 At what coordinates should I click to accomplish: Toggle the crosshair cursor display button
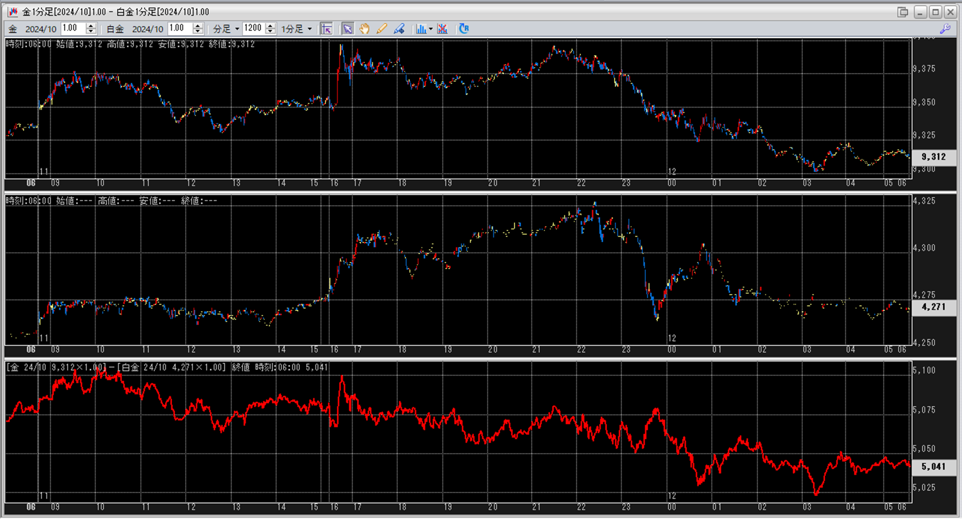click(x=326, y=29)
